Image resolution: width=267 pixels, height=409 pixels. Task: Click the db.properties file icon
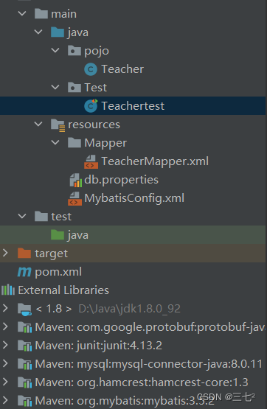[76, 180]
